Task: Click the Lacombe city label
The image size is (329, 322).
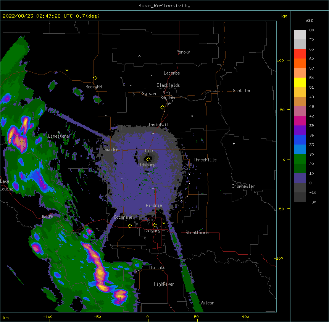Action: pos(172,73)
